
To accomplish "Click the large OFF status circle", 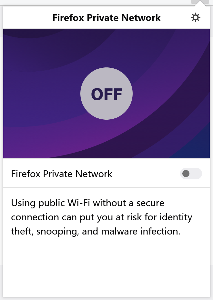I will pos(107,94).
